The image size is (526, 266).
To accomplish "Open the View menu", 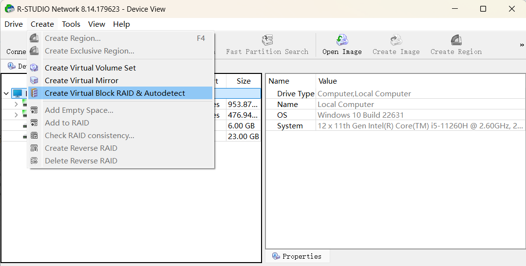I will [x=96, y=24].
